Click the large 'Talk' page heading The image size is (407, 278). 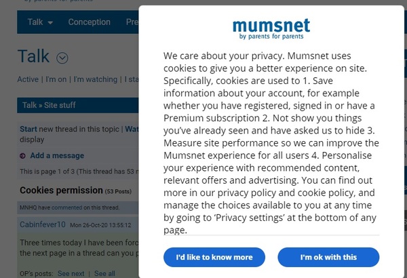coord(33,56)
